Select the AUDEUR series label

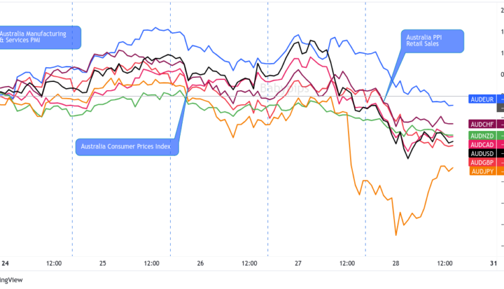point(481,99)
